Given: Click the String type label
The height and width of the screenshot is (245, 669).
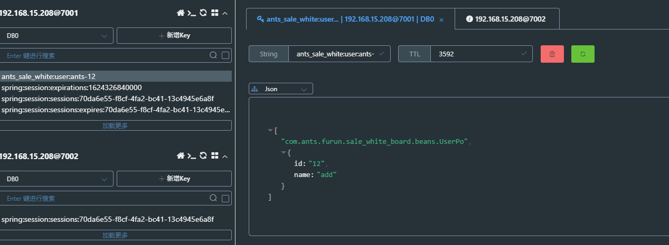Looking at the screenshot, I should coord(269,54).
